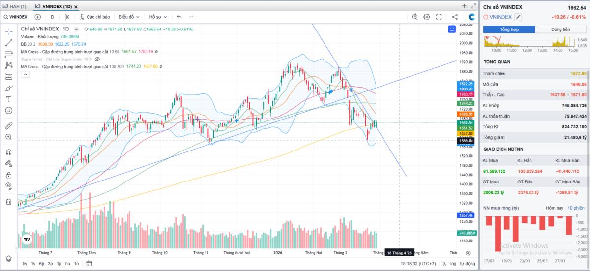Select 10 phiên view

576,208
